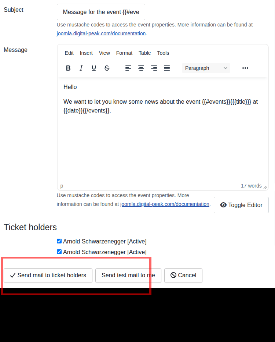Align text left
275x342 pixels.
pyautogui.click(x=128, y=68)
